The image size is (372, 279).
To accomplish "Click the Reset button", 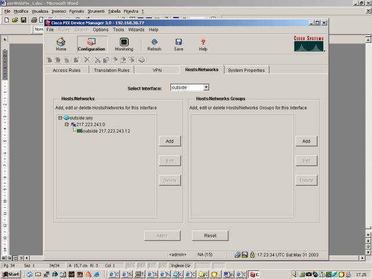I will pos(210,236).
